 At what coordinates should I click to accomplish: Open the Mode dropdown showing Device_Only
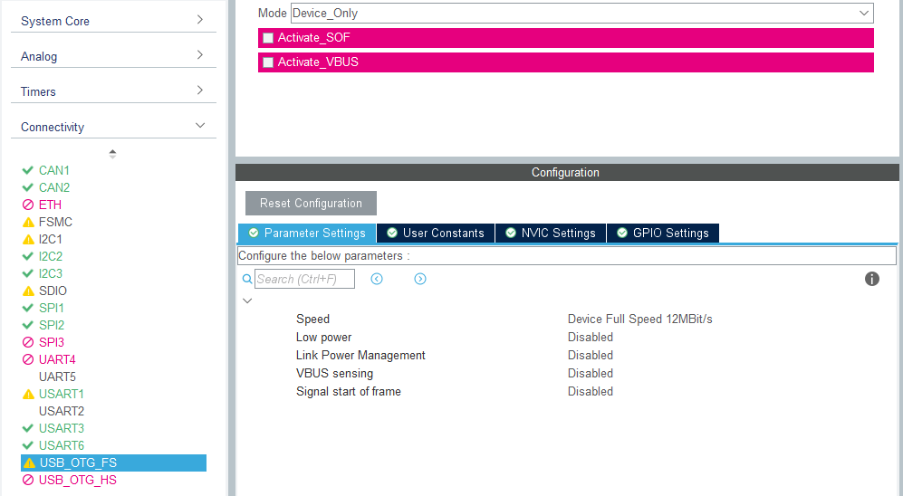pos(581,13)
